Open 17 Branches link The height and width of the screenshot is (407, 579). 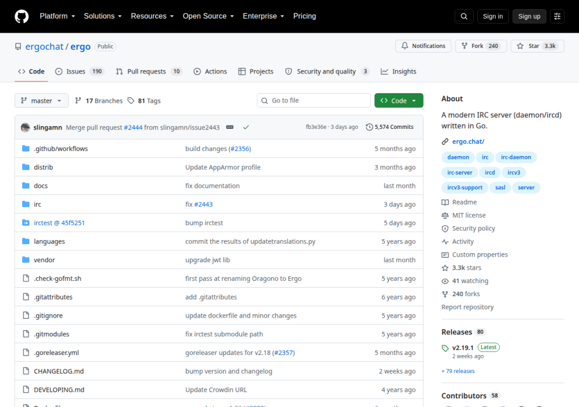tap(98, 101)
